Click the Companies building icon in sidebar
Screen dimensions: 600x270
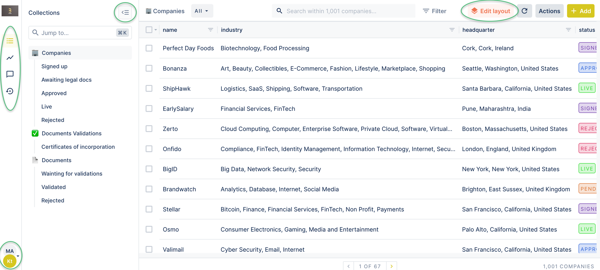35,53
